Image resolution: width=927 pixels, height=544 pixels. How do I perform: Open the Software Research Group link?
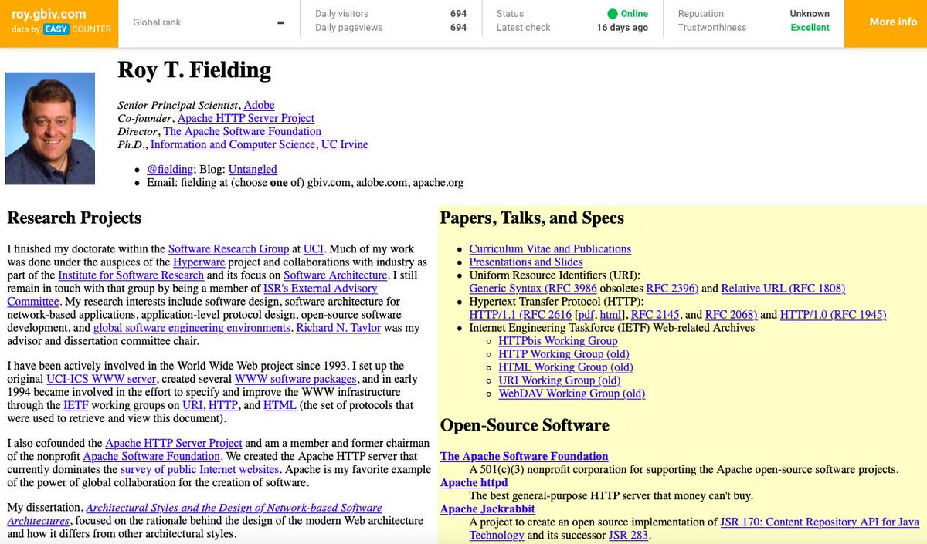point(229,249)
